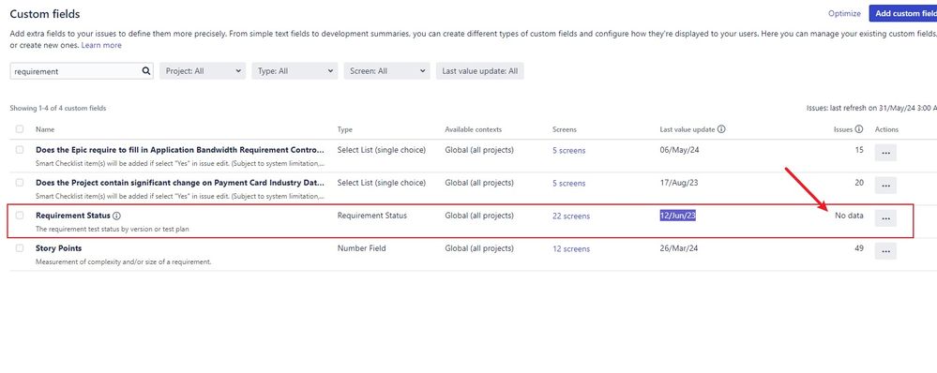
Task: Click 'The requirement test status' description text
Action: tap(113, 230)
